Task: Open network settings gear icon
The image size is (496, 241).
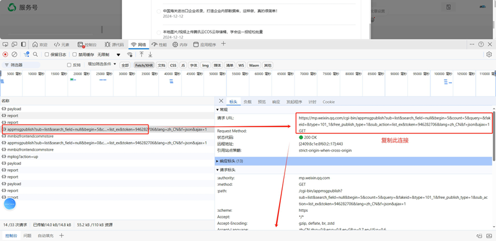Action: (489, 55)
